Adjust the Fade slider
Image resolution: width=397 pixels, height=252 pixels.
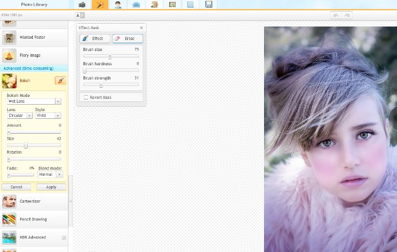20,175
